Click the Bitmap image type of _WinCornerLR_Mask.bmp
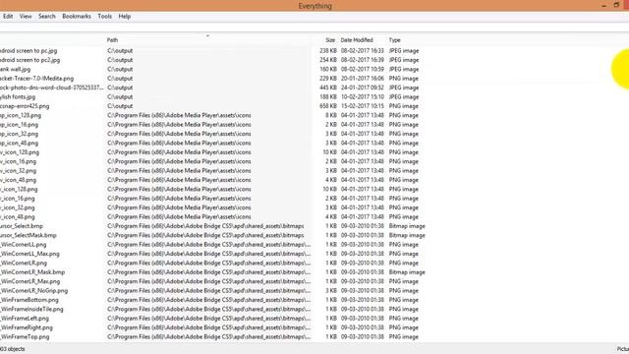Screen dimensions: 629x354 pos(407,272)
